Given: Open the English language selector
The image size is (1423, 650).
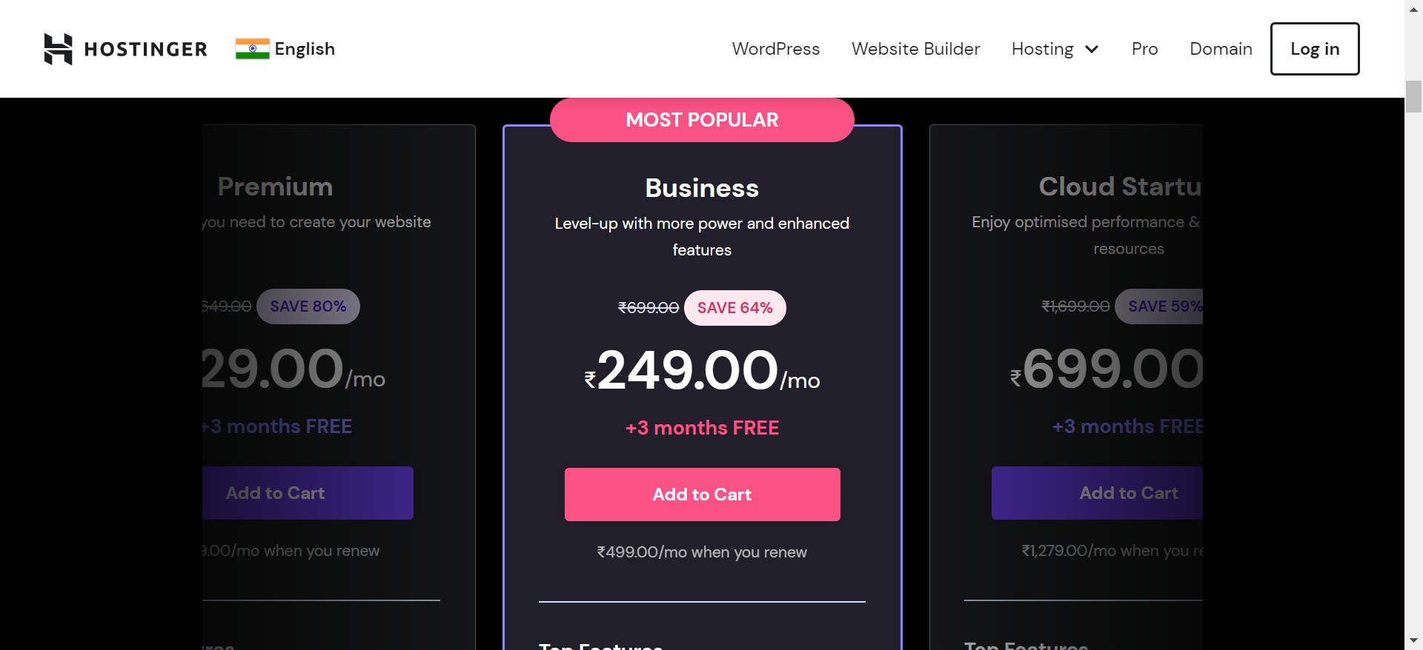Looking at the screenshot, I should pos(285,49).
